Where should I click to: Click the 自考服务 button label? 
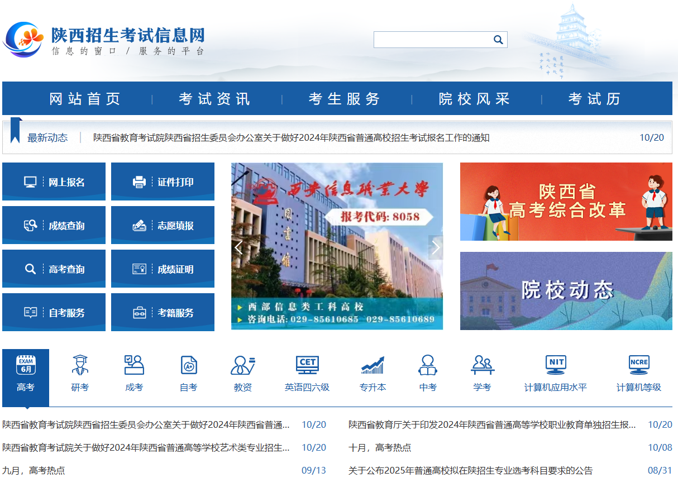click(66, 313)
